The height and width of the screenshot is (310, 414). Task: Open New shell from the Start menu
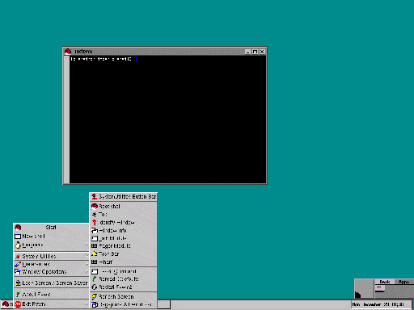[51, 237]
